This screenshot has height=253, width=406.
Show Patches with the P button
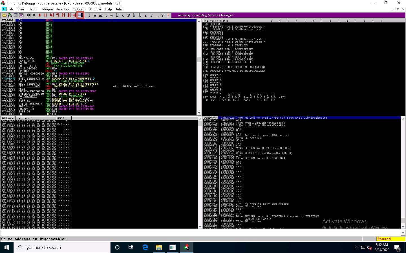point(129,15)
